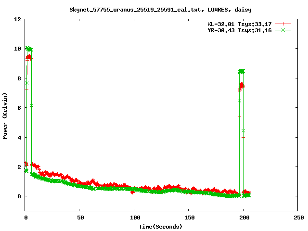308x231 pixels.
Task: Click the green calibration peak near 10 Kelvin
Action: point(29,49)
